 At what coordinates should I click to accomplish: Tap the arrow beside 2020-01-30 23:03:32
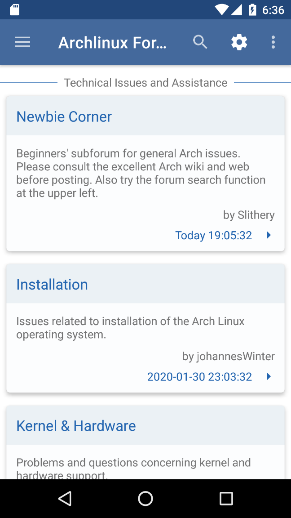coord(269,376)
